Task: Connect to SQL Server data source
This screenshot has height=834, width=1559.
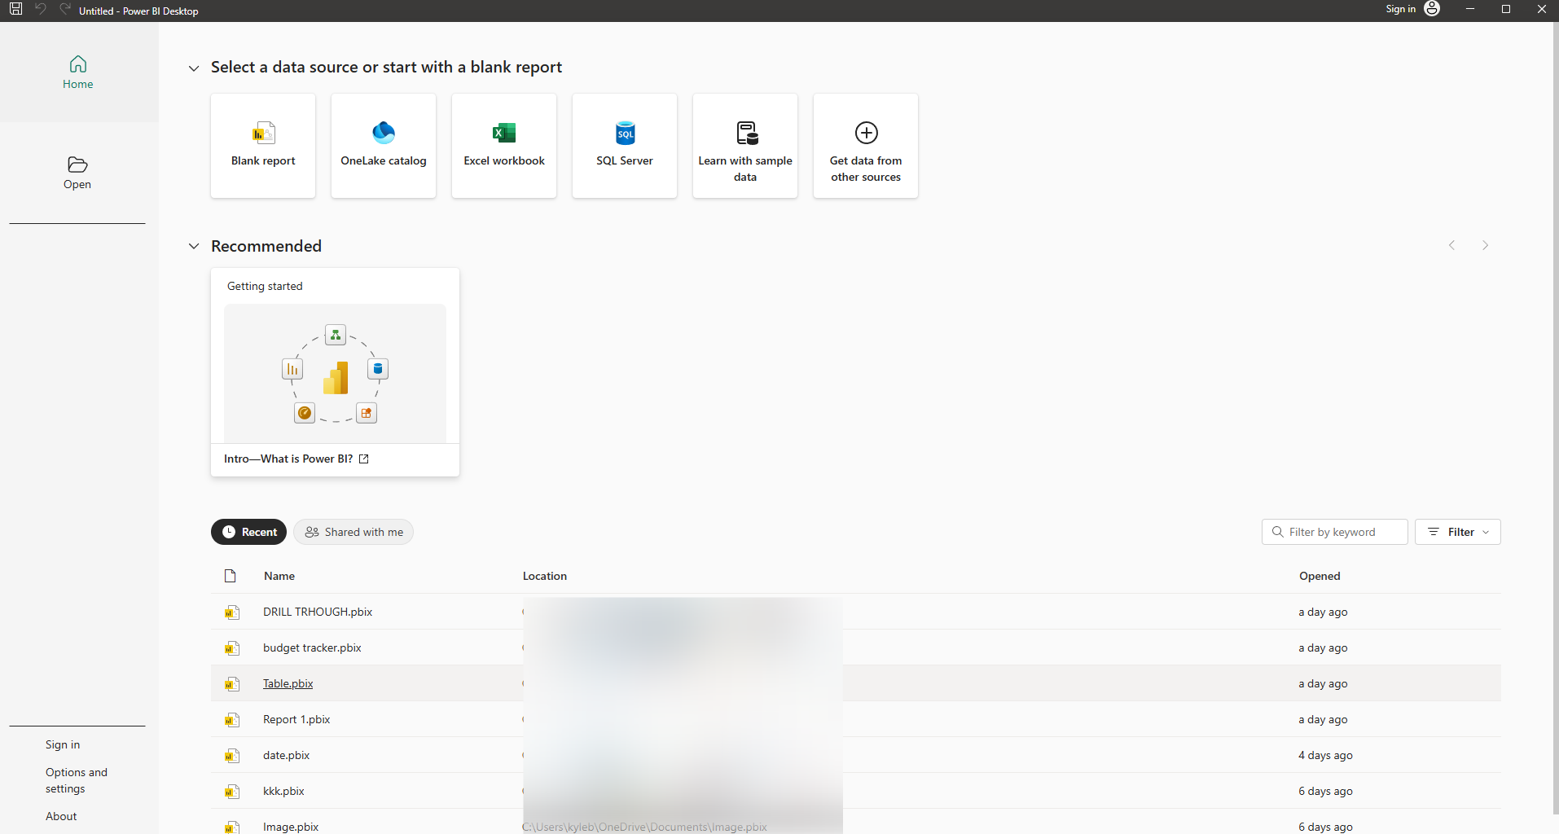Action: [x=625, y=146]
